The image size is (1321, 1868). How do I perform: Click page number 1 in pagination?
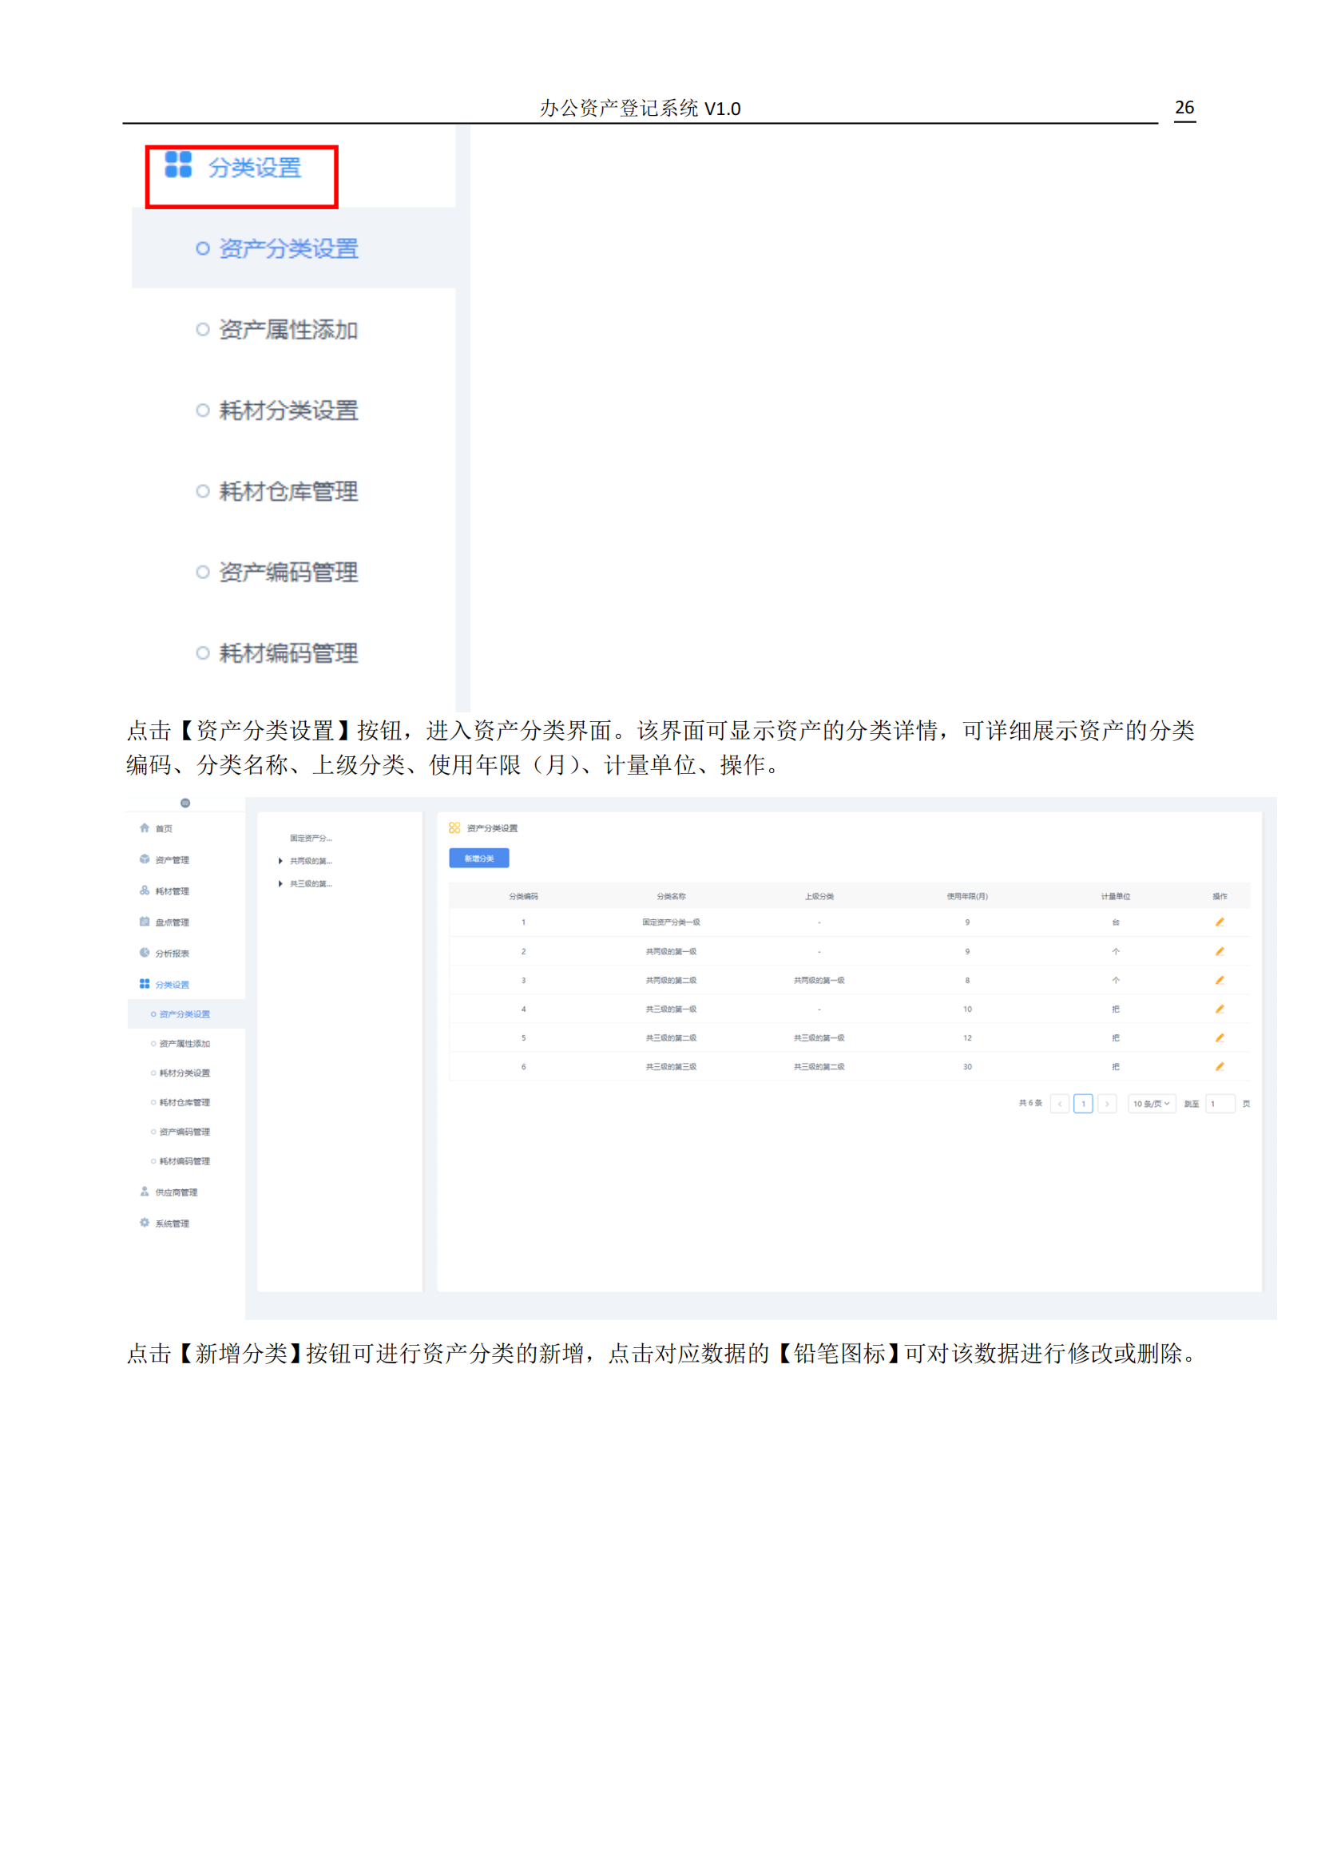point(1083,1104)
